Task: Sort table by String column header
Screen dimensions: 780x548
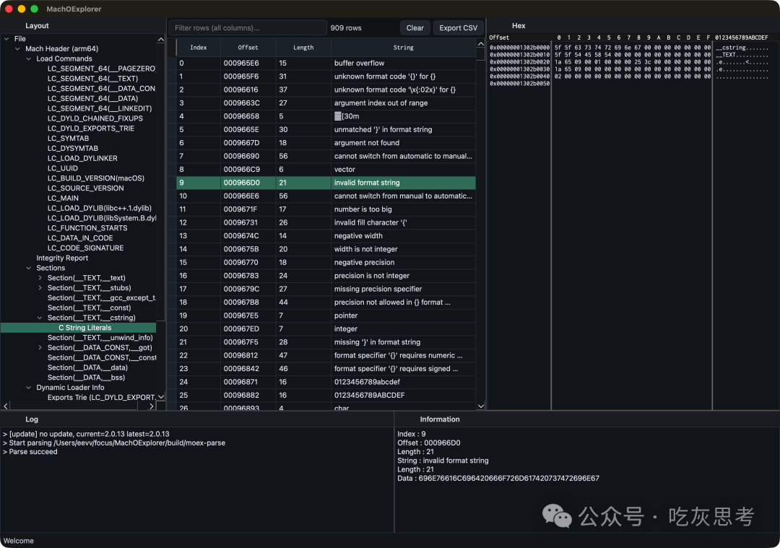Action: 404,47
